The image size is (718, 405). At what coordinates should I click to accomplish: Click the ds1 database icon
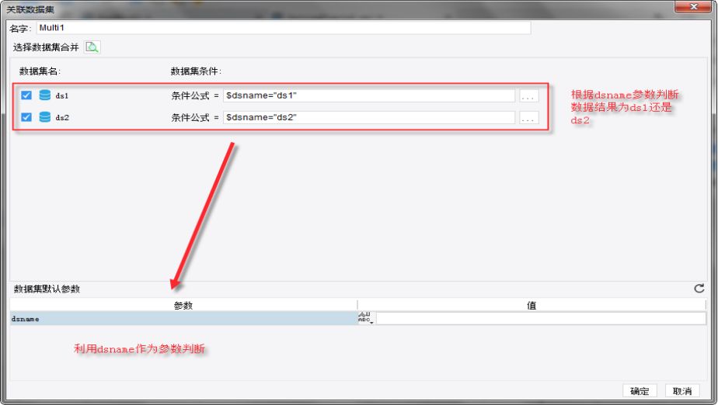click(45, 95)
